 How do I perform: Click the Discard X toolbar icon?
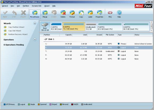tap(23, 13)
